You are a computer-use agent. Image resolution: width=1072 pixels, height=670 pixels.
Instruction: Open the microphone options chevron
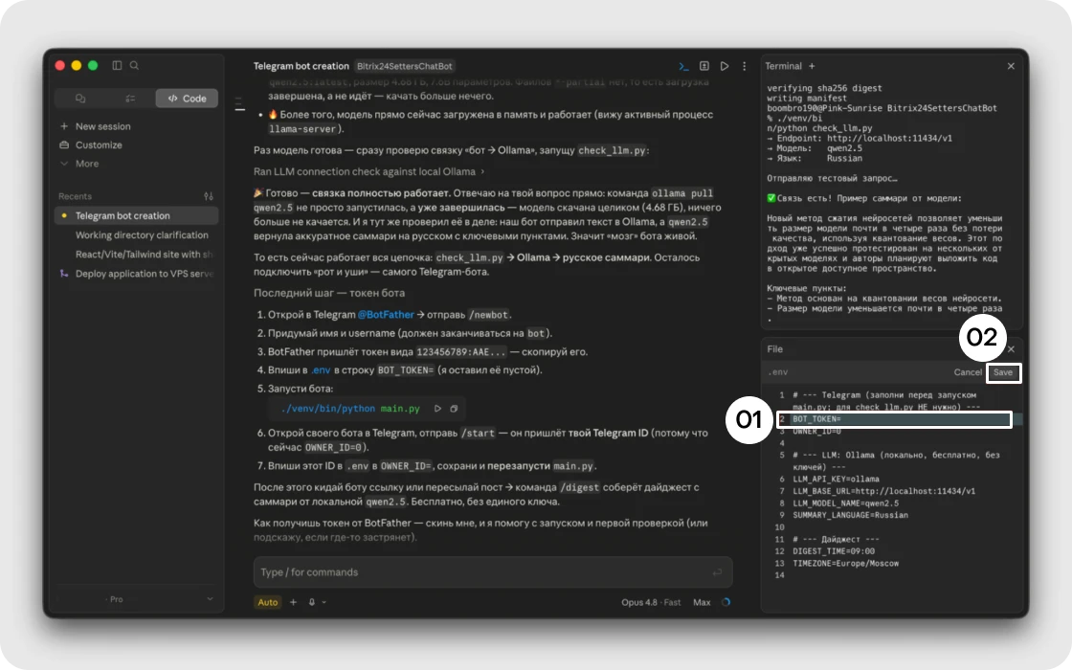click(x=324, y=602)
